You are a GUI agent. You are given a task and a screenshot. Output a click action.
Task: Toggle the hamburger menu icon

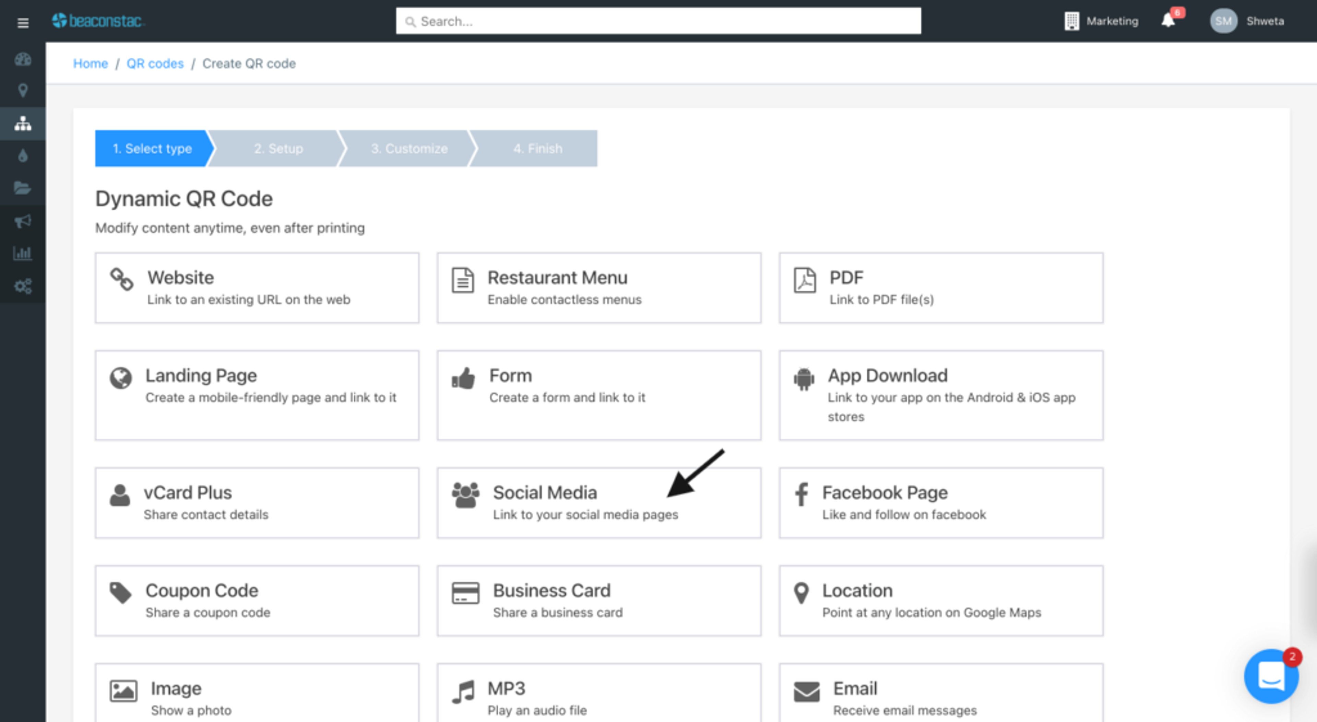[x=23, y=23]
